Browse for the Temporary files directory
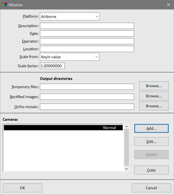 point(154,86)
